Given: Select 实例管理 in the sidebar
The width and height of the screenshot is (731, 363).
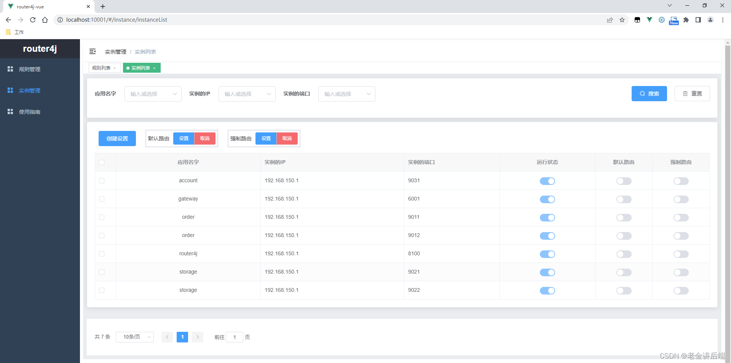Looking at the screenshot, I should click(29, 90).
